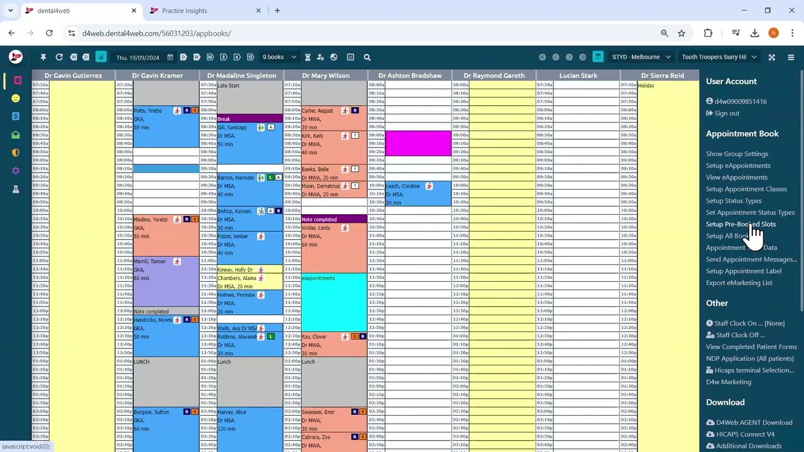Open the dollar sign accounts sidebar icon

click(16, 116)
